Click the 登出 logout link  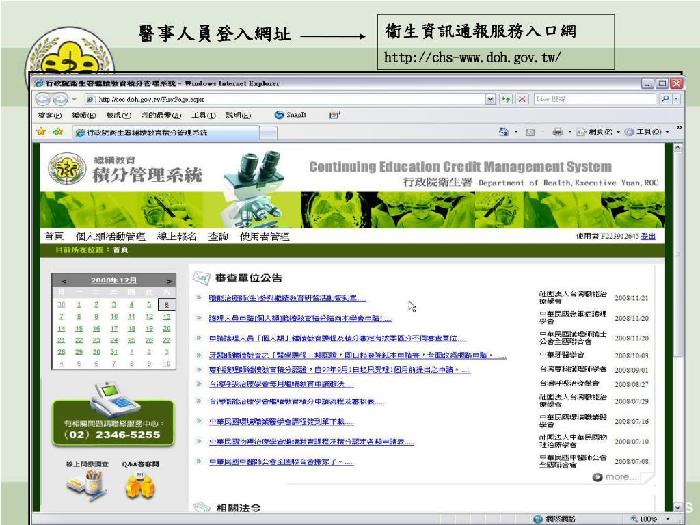(648, 236)
